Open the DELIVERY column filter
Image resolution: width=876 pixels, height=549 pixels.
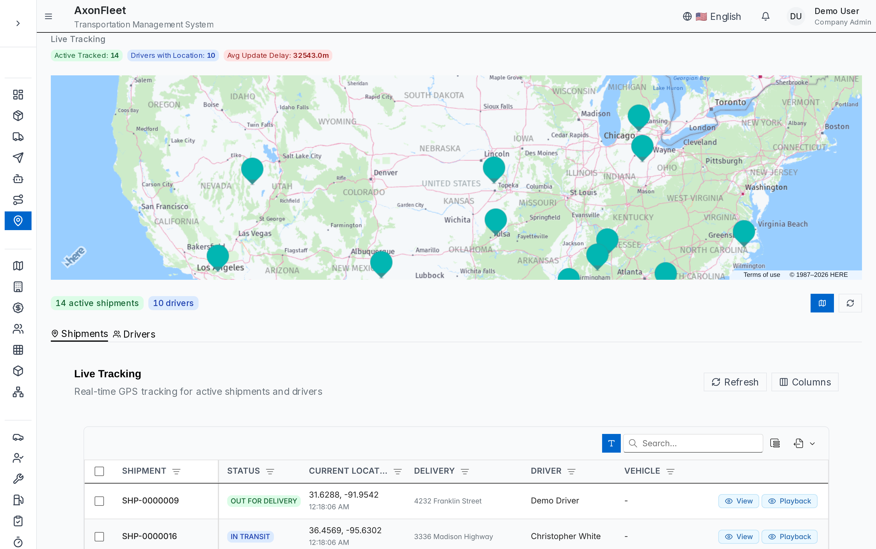coord(465,471)
